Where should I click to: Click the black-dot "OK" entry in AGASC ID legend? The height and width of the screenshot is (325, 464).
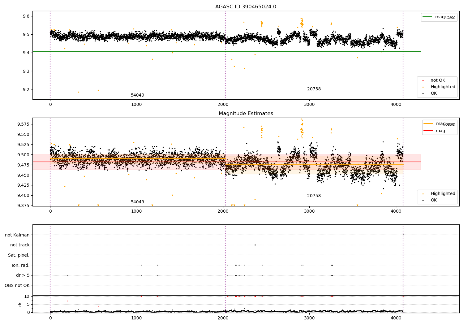tap(434, 93)
